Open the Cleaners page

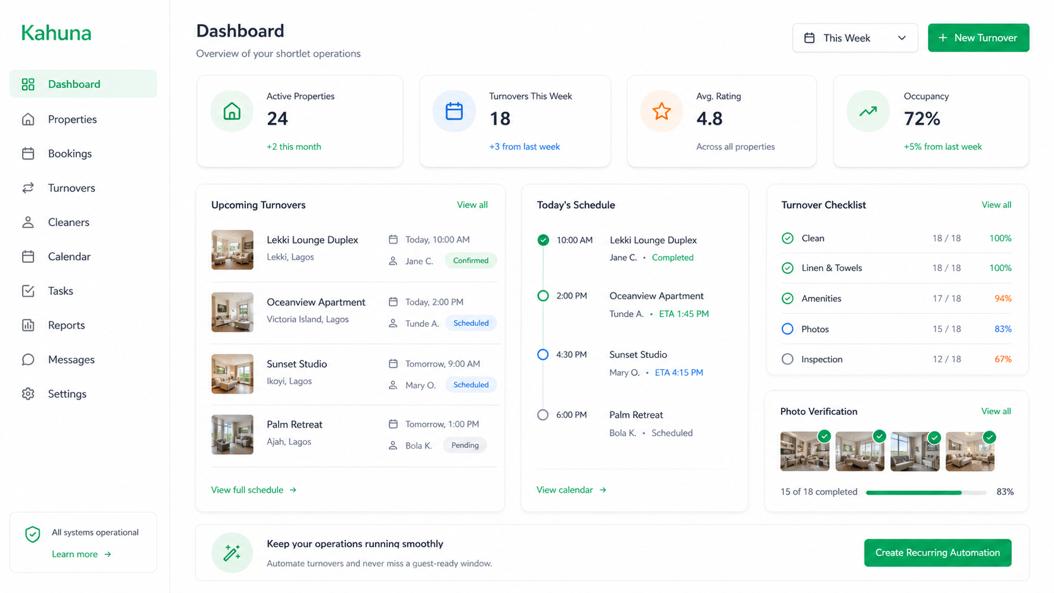tap(83, 222)
